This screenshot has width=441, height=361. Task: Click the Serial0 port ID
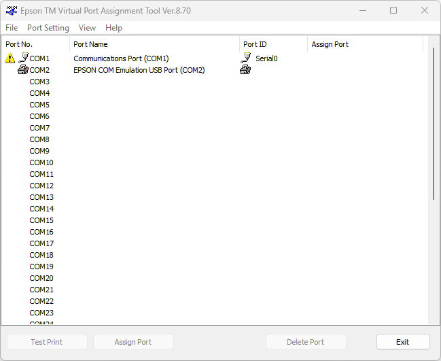(266, 58)
